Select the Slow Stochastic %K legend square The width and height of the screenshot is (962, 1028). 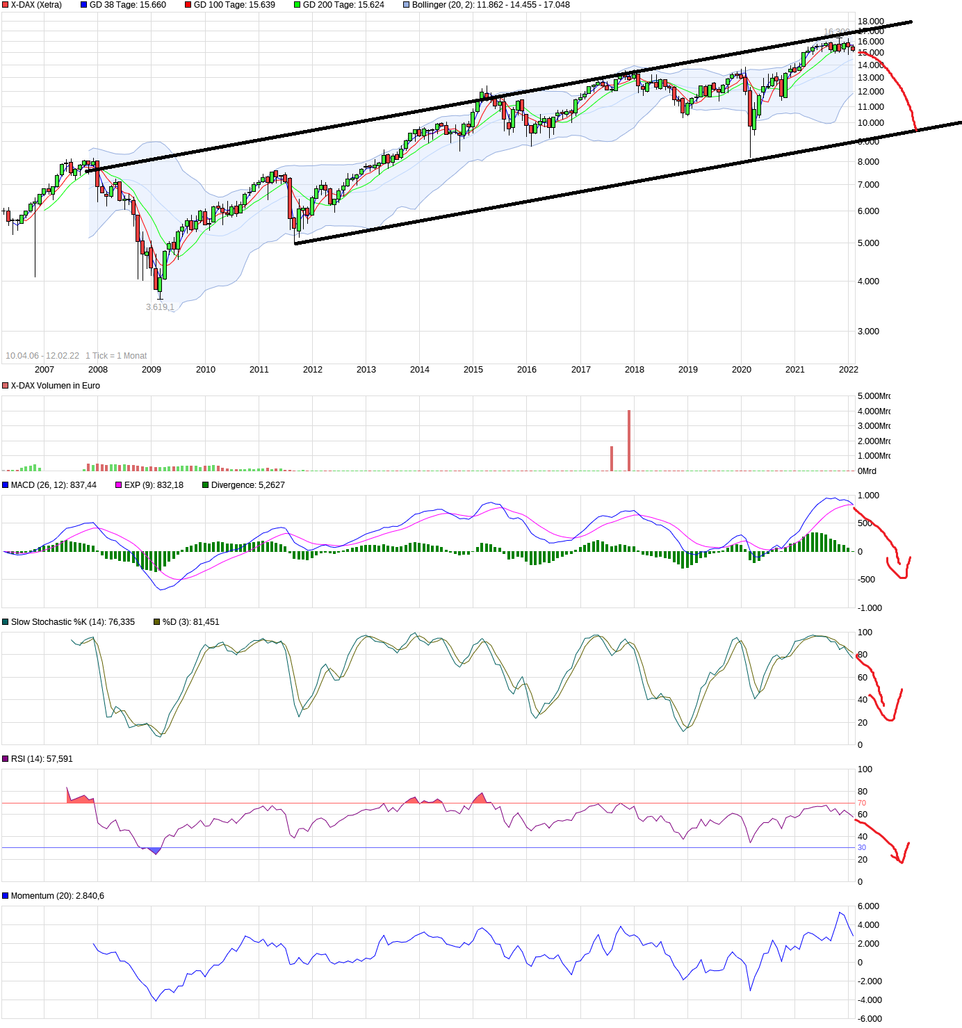click(x=6, y=622)
